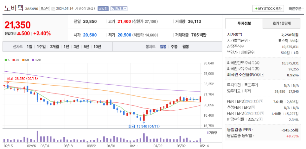This screenshot has width=306, height=149.
Task: Open the 빠른주문 dropdown
Action: [296, 9]
